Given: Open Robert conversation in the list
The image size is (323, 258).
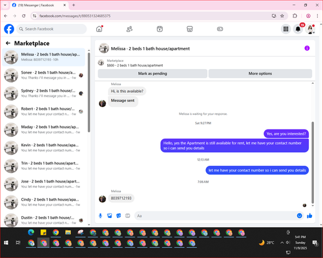Looking at the screenshot, I should coord(44,112).
